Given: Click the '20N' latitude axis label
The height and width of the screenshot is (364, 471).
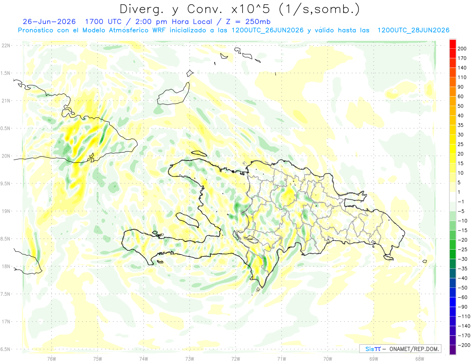Looking at the screenshot, I should coord(5,156).
